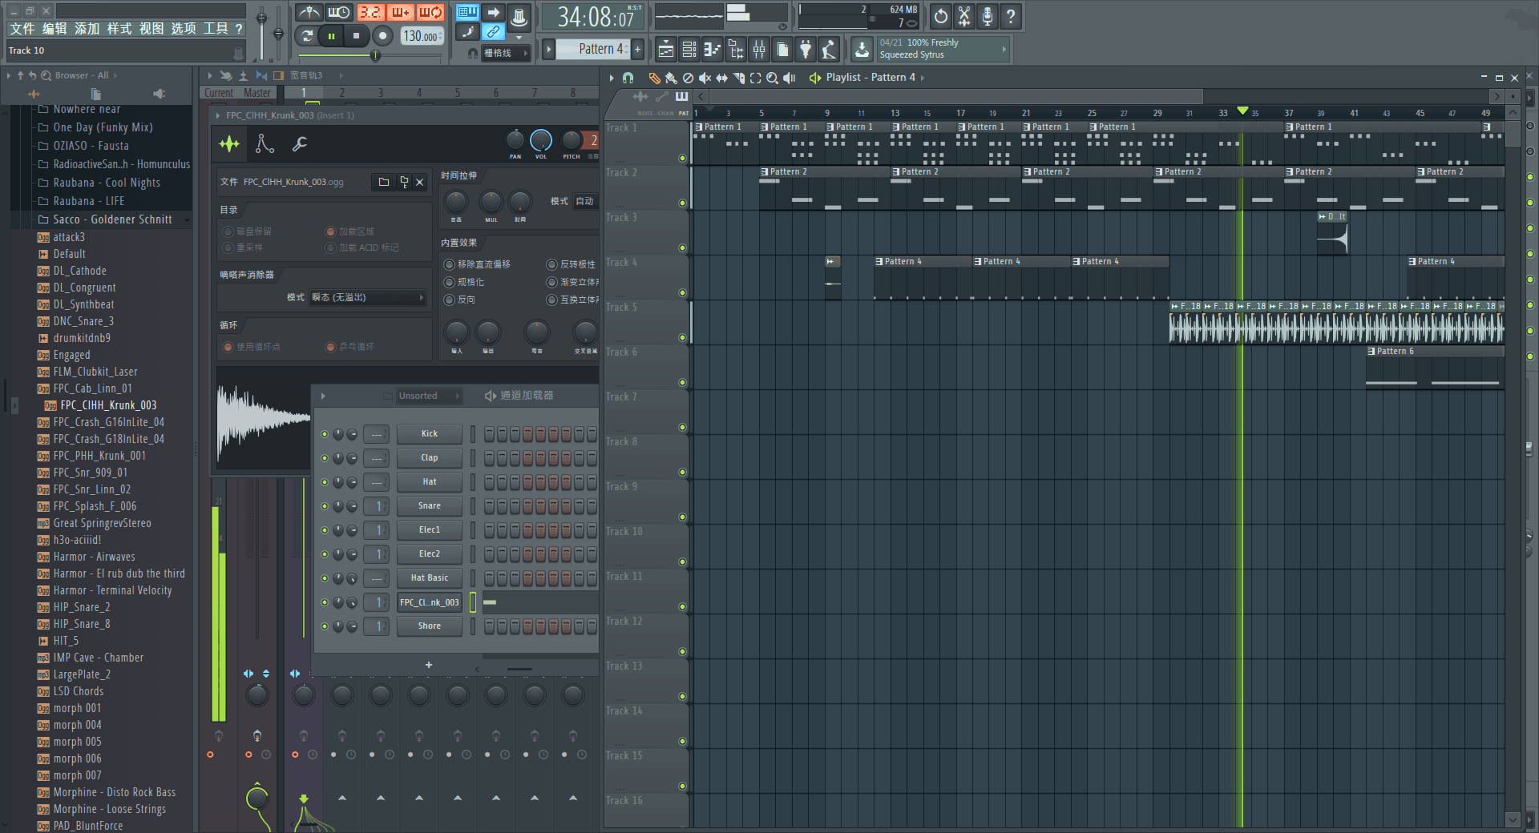Enable the 移除直流偏移 option
This screenshot has height=833, width=1539.
pos(449,264)
